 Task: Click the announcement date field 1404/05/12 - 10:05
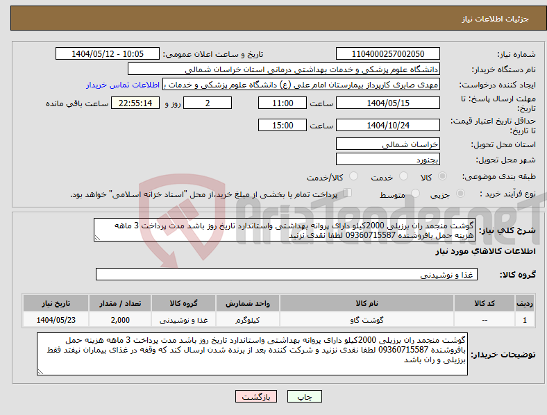tap(108, 53)
